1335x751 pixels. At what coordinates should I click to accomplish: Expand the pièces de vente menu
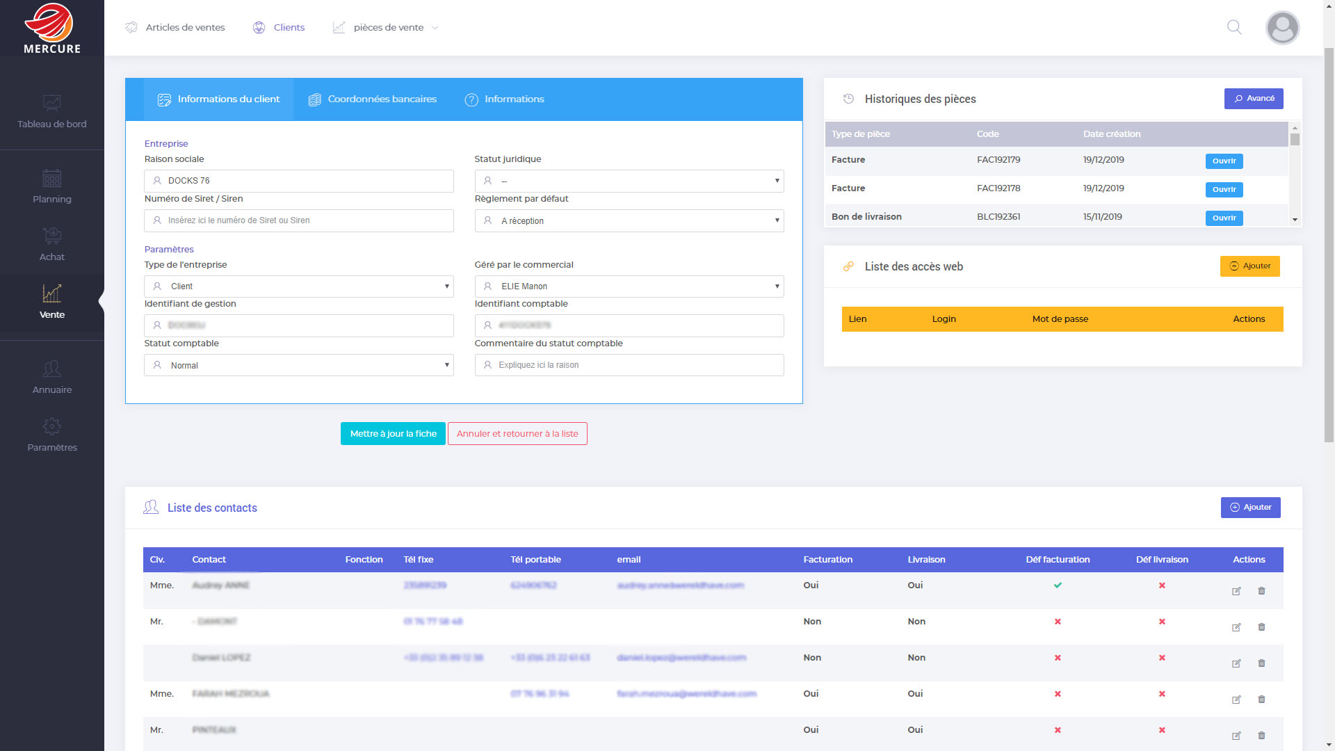[387, 28]
